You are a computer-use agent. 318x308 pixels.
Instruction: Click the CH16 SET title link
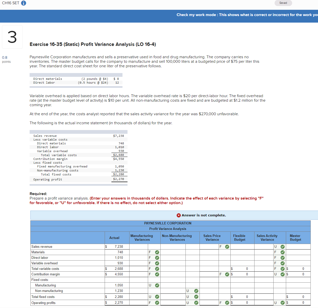point(10,3)
